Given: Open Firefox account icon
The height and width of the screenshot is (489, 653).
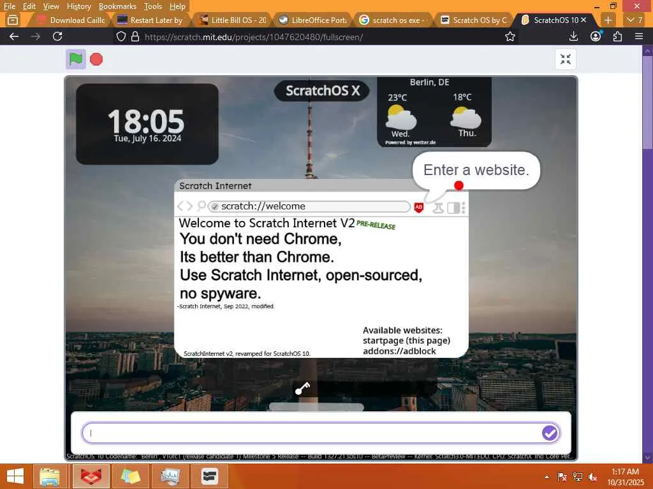Looking at the screenshot, I should 596,36.
